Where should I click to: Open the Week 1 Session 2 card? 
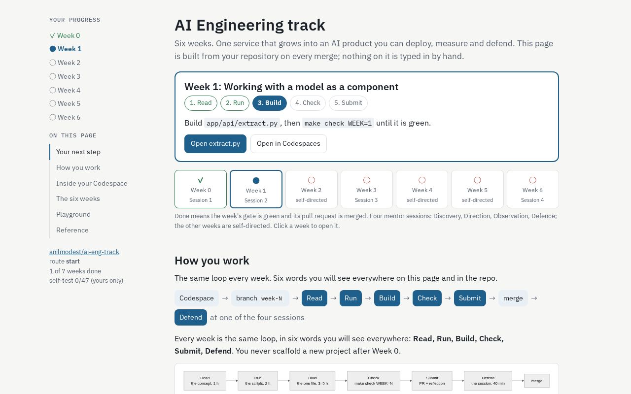point(256,189)
